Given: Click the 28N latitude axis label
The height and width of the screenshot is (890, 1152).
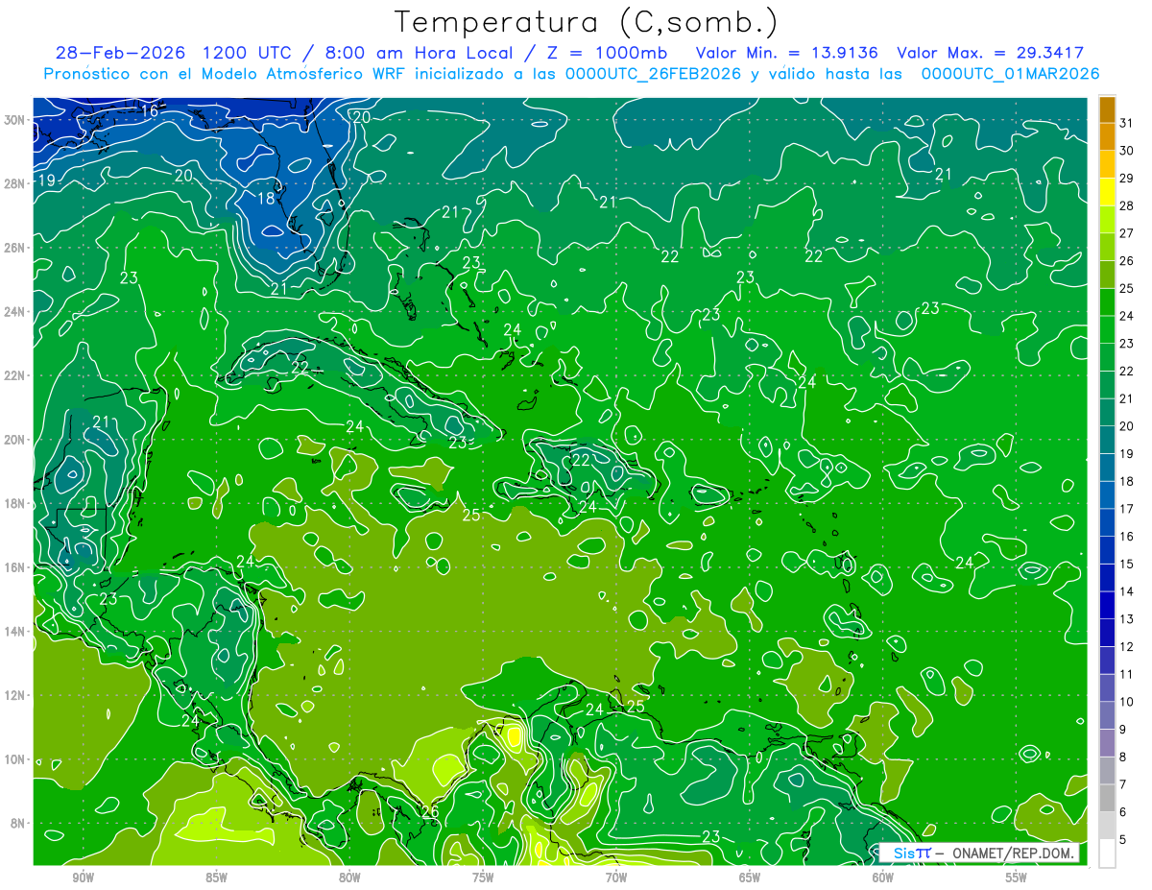Looking at the screenshot, I should (x=14, y=183).
